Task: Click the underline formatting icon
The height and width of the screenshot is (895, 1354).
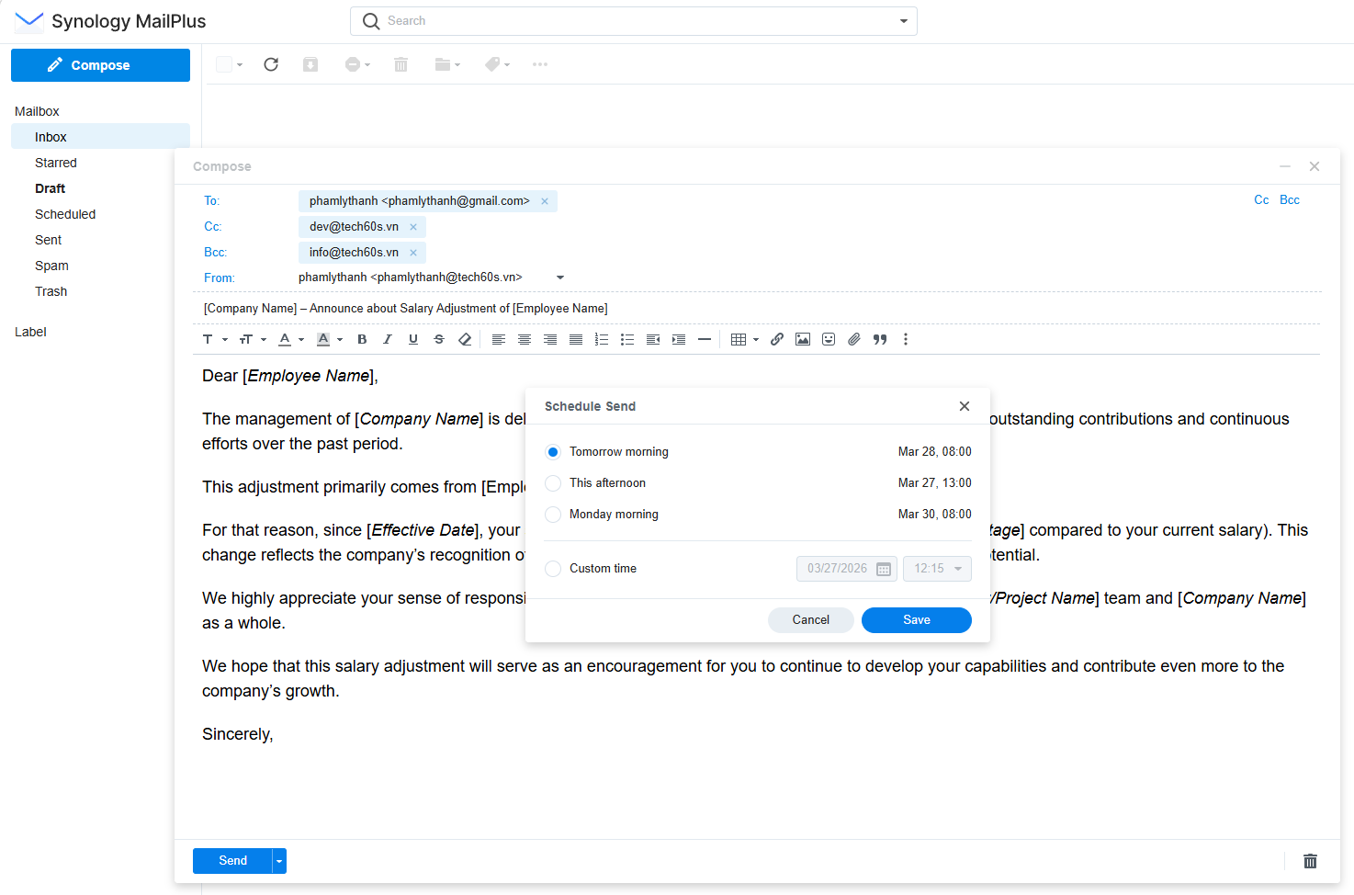Action: pyautogui.click(x=413, y=339)
